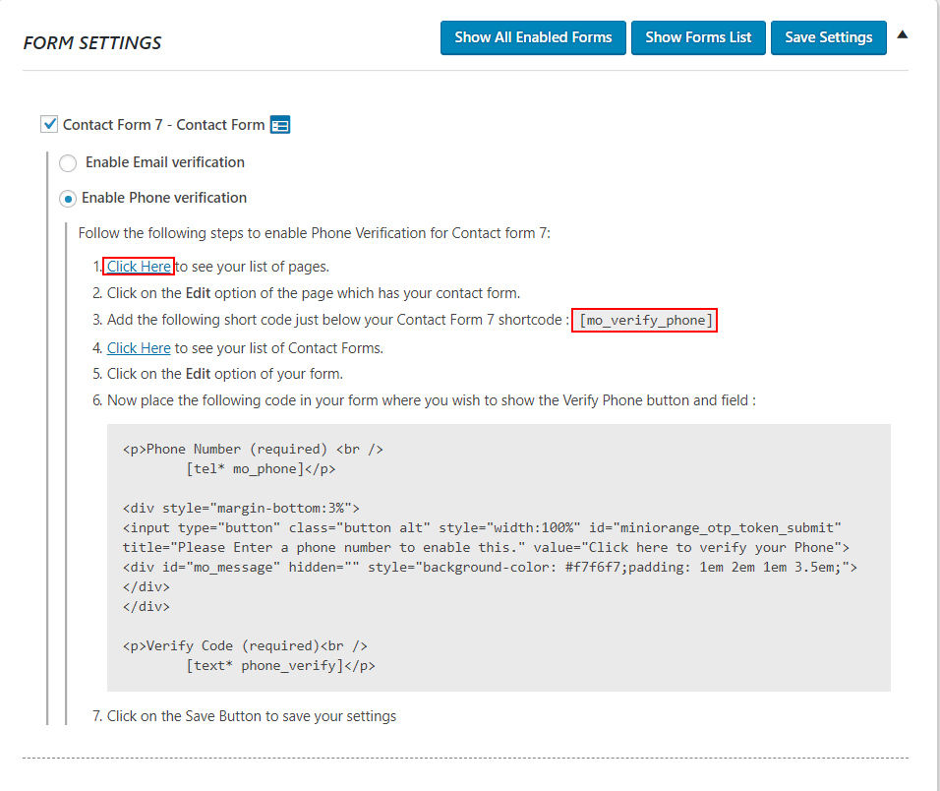The image size is (940, 791).
Task: Click the input type="button" code line
Action: coord(482,527)
